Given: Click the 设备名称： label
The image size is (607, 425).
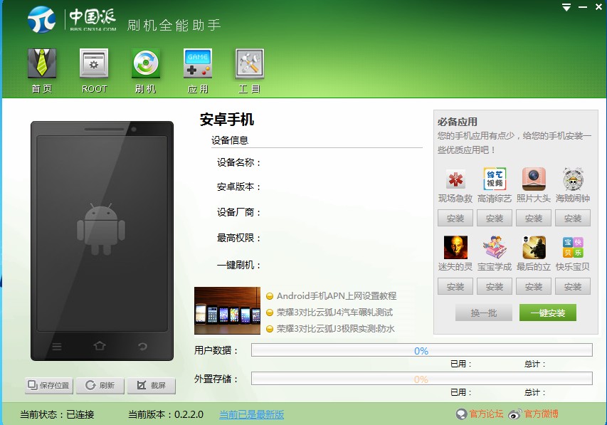Looking at the screenshot, I should (x=239, y=163).
